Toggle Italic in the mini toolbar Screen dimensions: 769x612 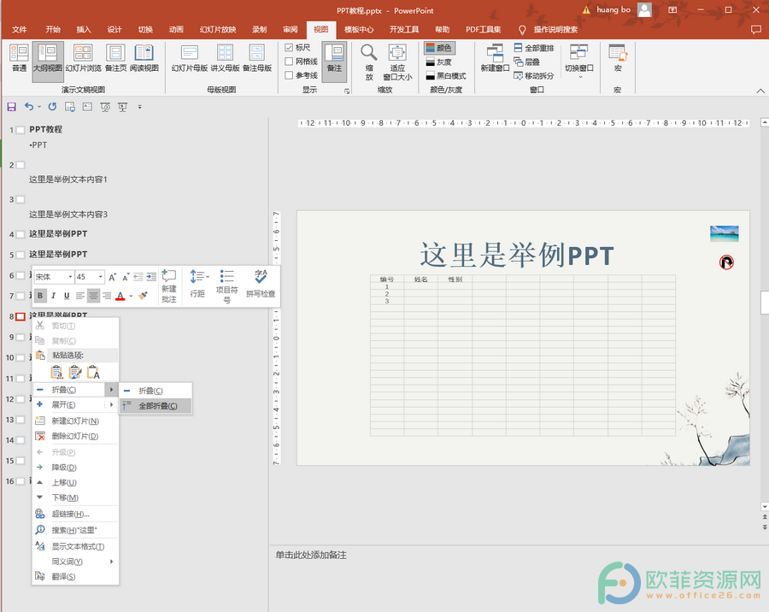click(x=54, y=296)
